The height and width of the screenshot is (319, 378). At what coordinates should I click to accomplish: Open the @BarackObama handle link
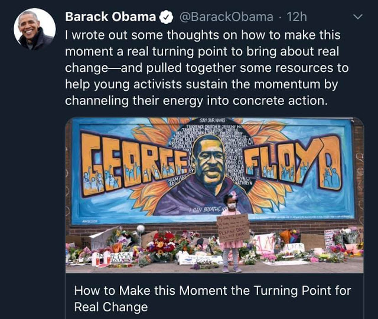pyautogui.click(x=227, y=17)
